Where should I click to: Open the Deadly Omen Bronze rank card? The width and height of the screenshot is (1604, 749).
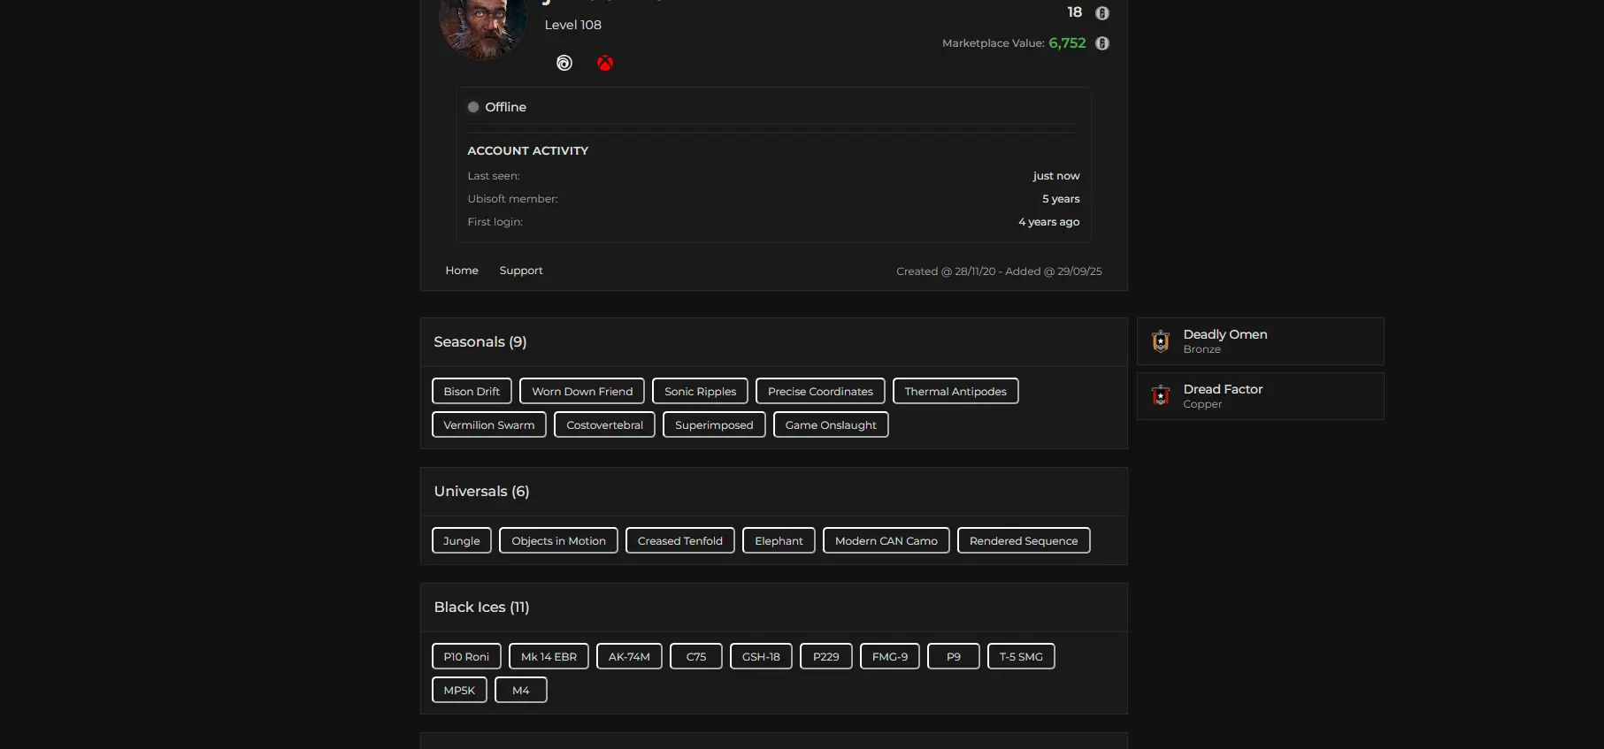click(x=1261, y=341)
